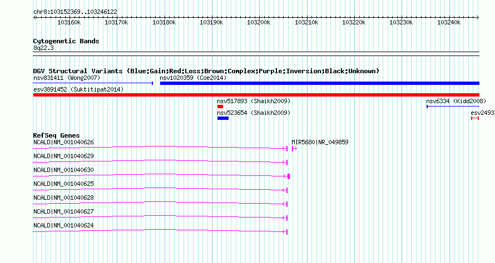Click the NM_001040627 transcript end glyph

point(285,218)
